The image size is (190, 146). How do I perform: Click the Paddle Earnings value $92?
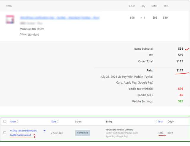pyautogui.click(x=180, y=101)
